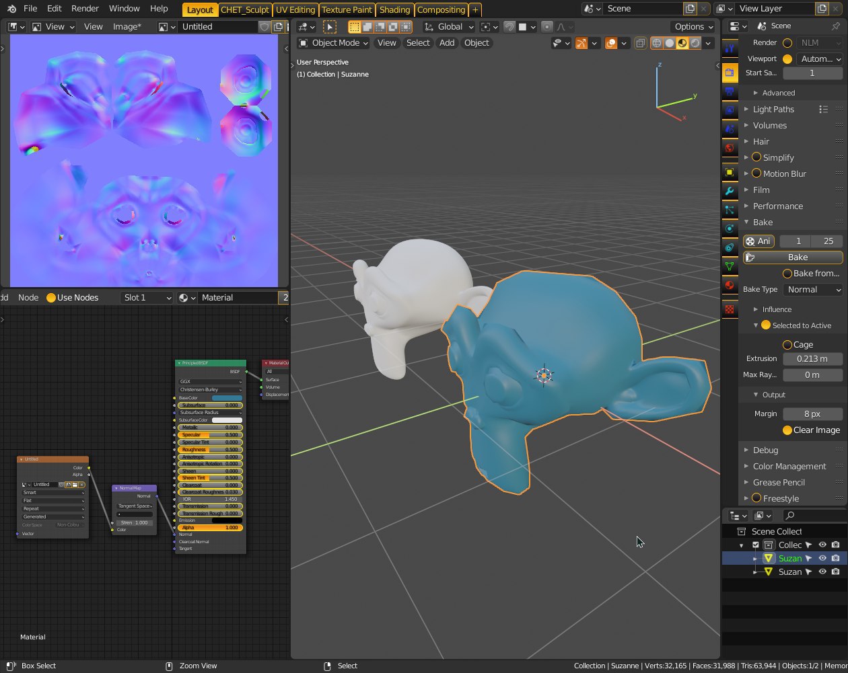Toggle snapping magnet in viewport header
Screen dimensions: 848x673
510,27
